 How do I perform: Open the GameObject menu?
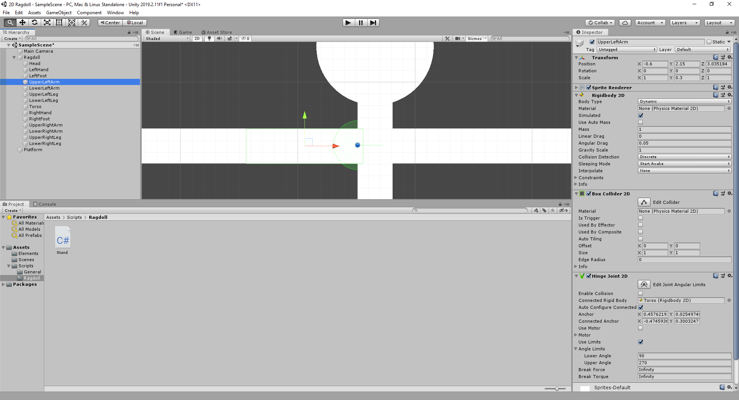tap(59, 13)
